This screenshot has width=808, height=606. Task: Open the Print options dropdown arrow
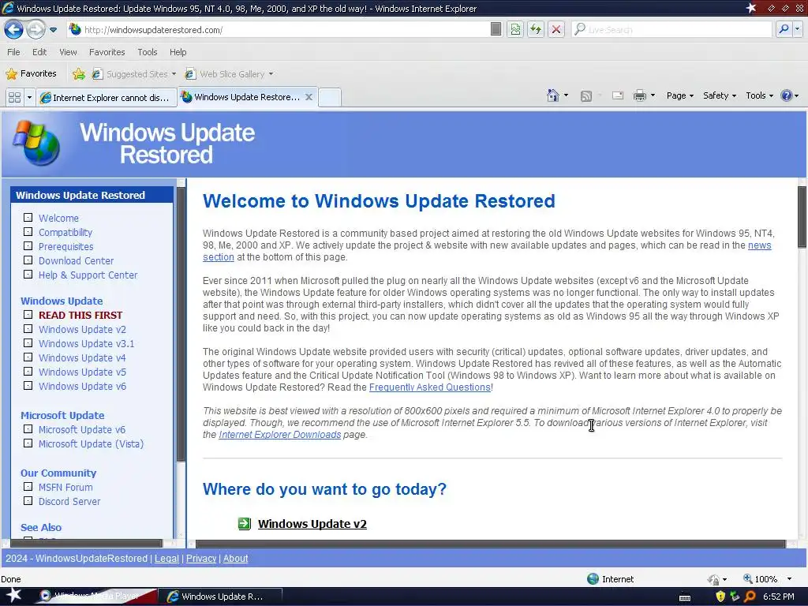coord(653,95)
